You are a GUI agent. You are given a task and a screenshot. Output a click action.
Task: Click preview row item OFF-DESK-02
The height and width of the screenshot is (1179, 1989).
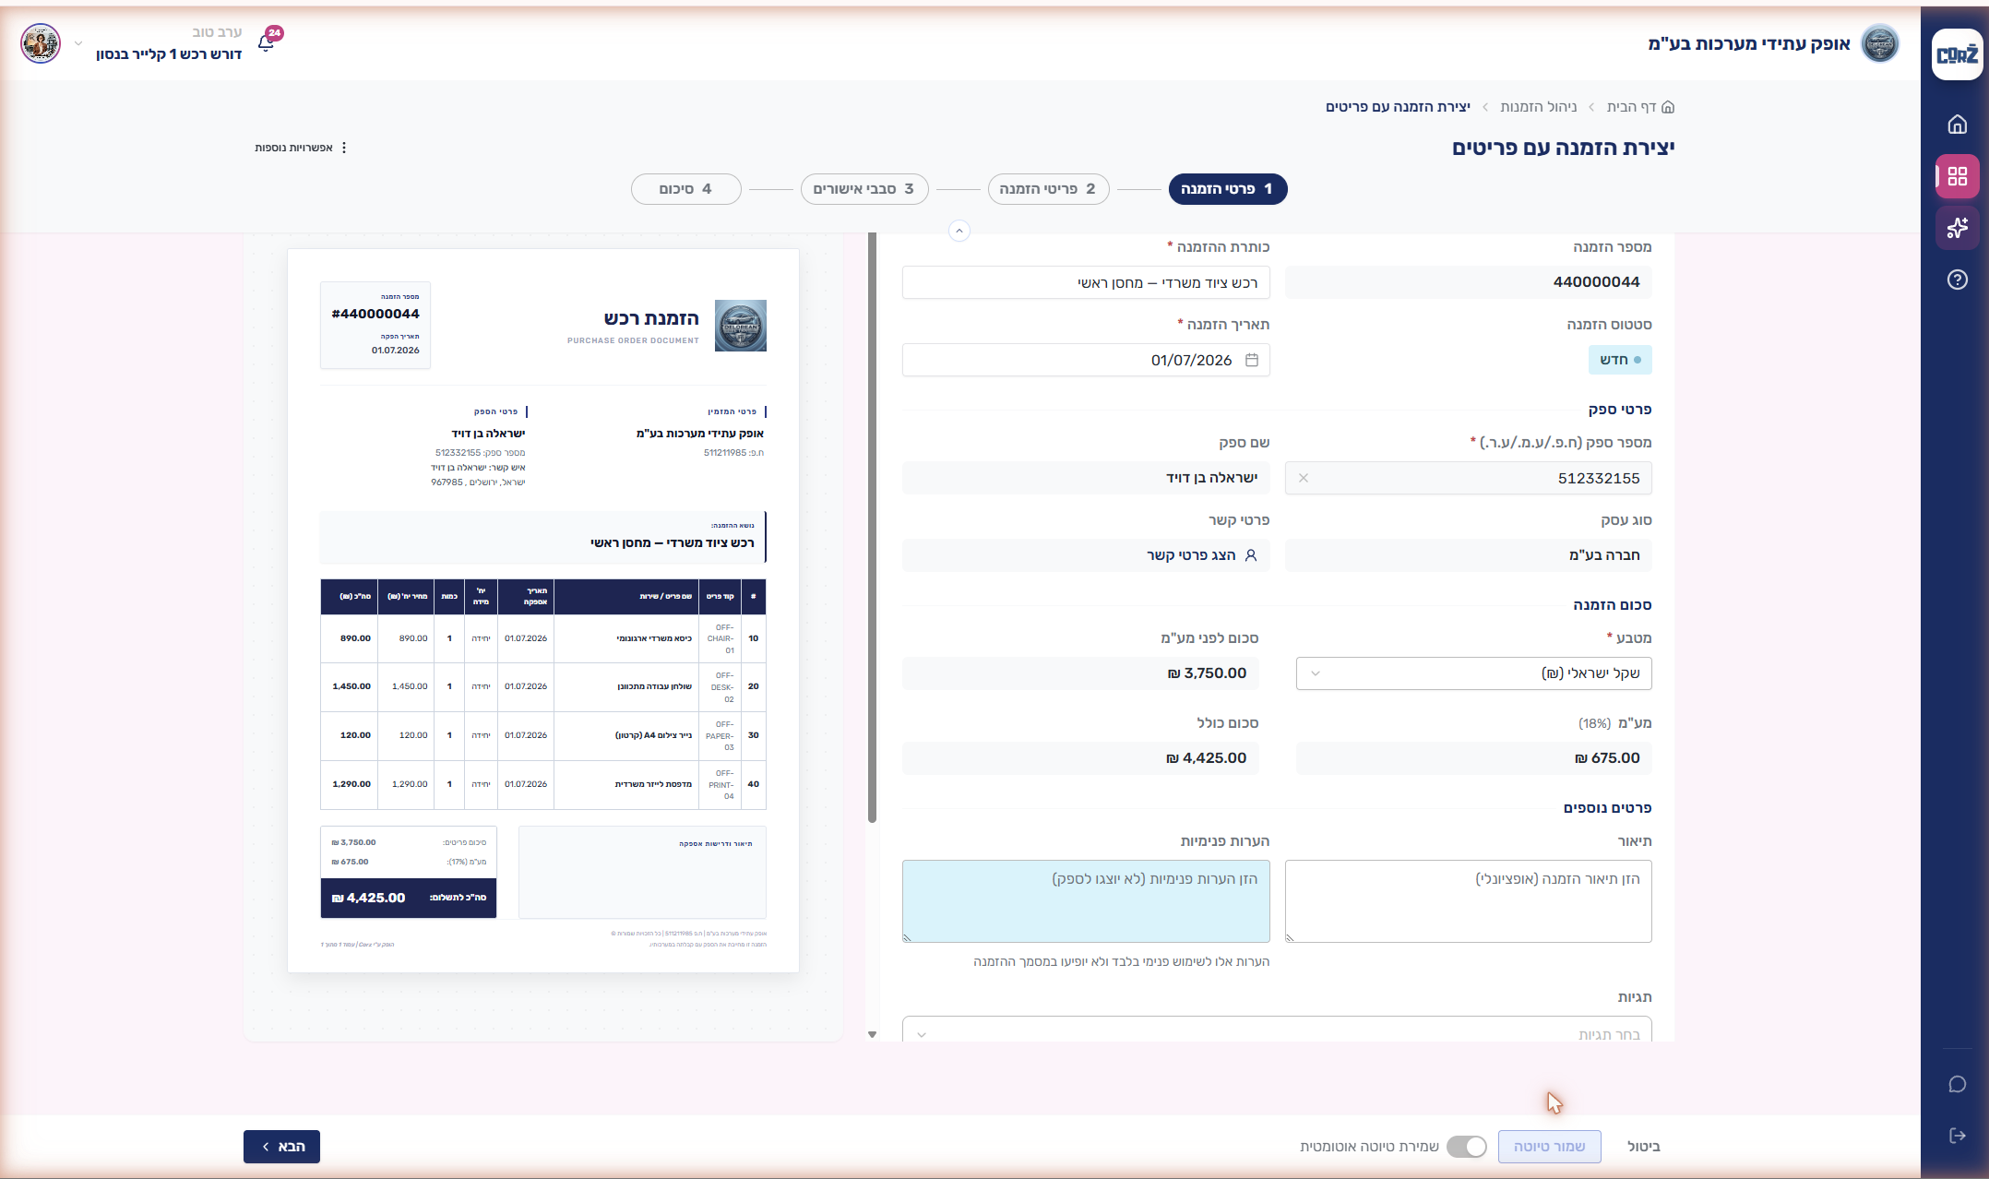tap(543, 687)
